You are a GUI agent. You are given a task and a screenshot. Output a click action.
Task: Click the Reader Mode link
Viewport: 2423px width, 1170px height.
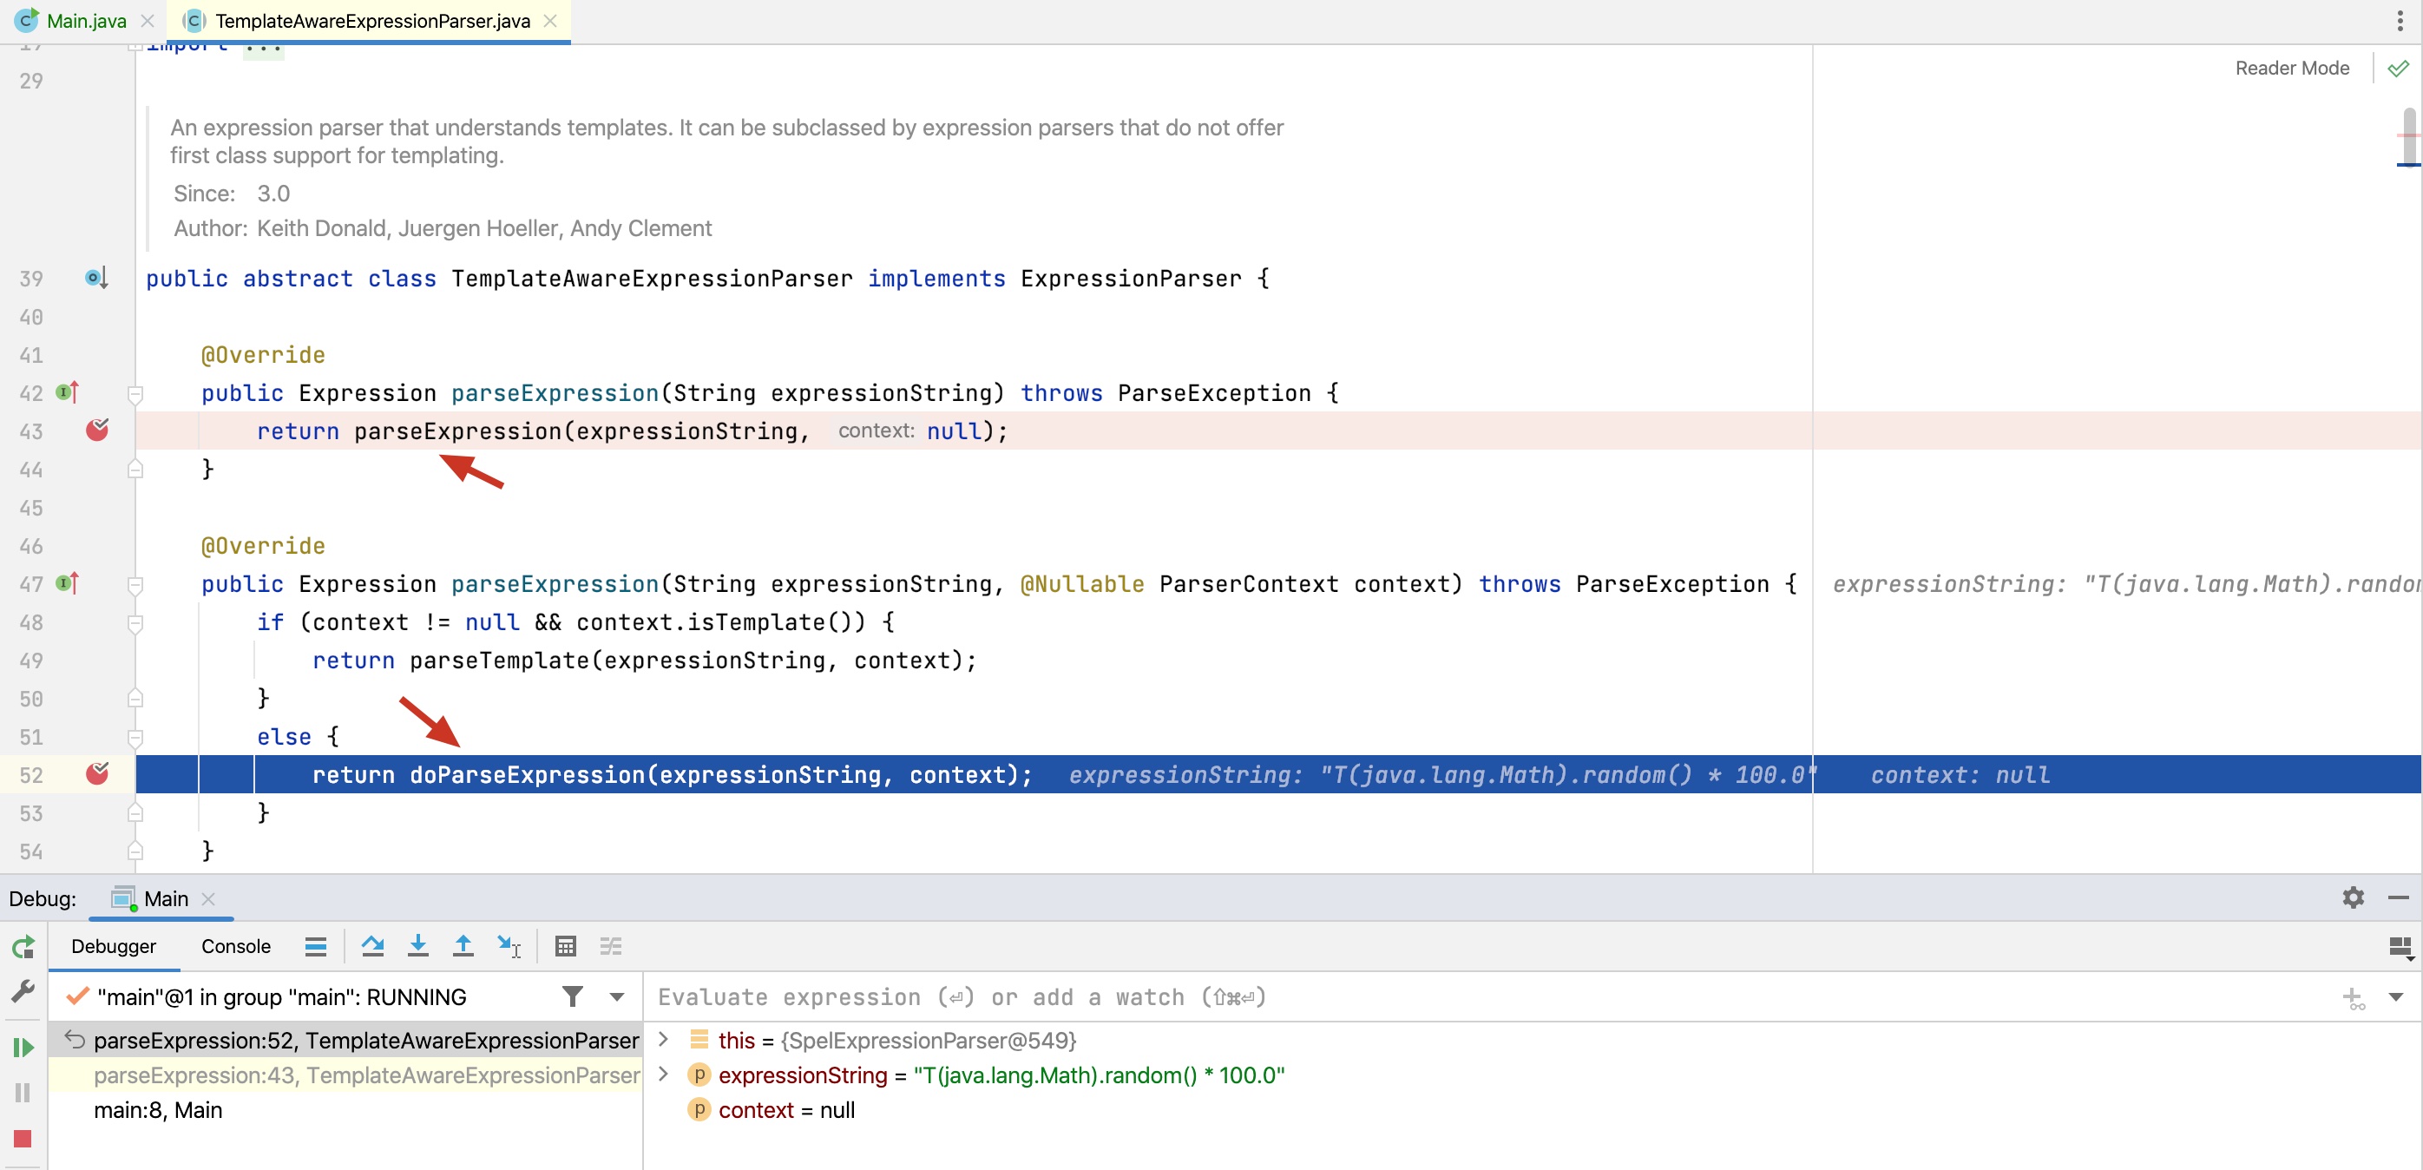point(2291,68)
